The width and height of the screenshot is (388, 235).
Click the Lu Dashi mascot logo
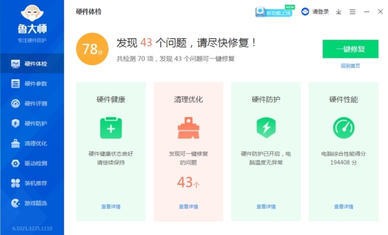point(32,13)
